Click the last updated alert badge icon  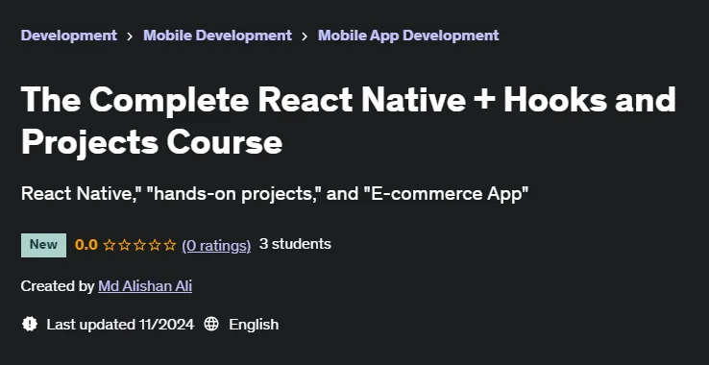[x=30, y=324]
